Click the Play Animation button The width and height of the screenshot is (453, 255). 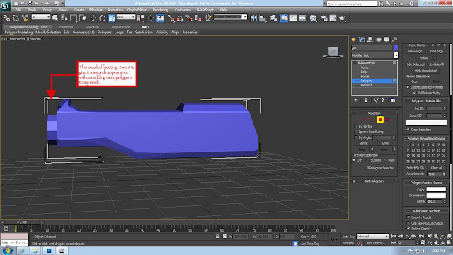click(x=408, y=236)
